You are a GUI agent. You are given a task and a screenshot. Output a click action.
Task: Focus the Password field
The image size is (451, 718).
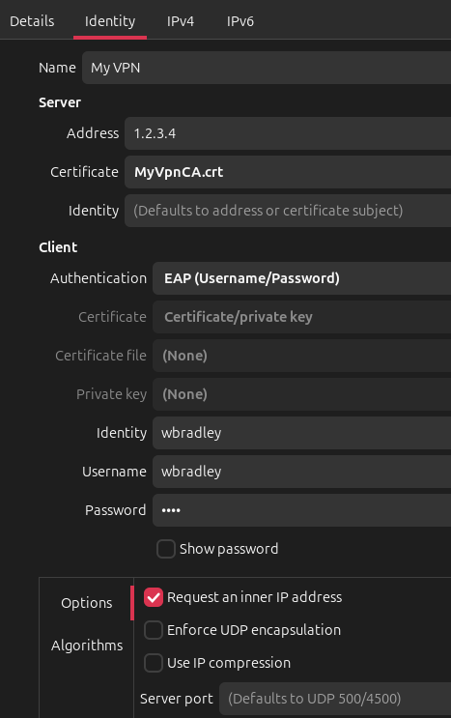[x=302, y=510]
